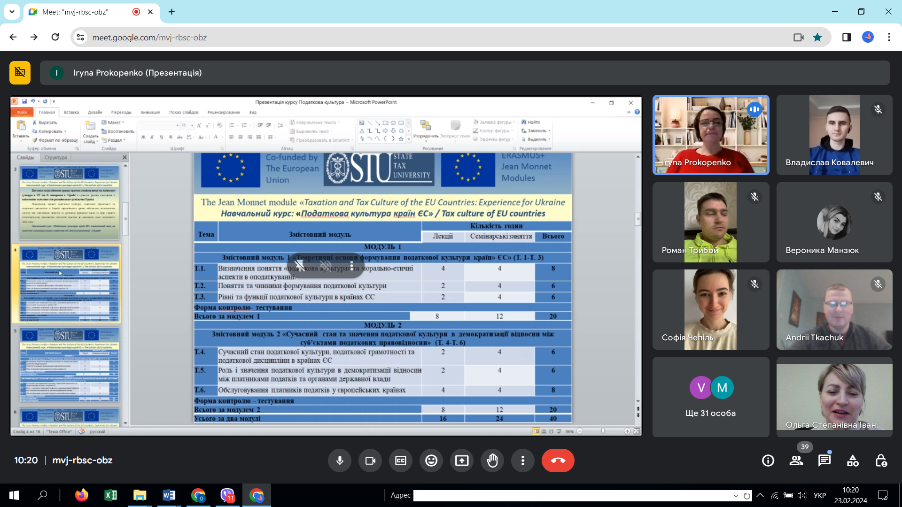The image size is (902, 507).
Task: Open Word from the taskbar
Action: tap(169, 495)
